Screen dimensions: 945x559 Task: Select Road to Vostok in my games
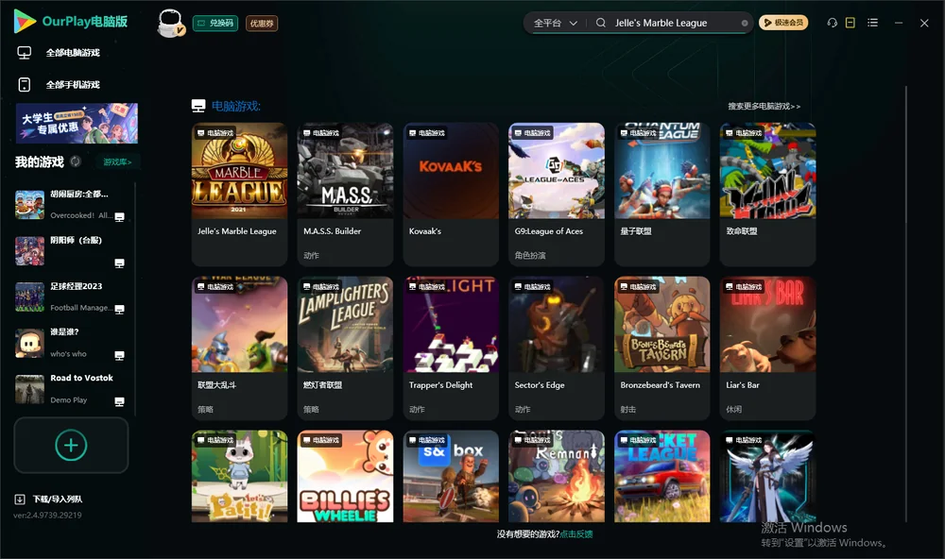click(x=71, y=388)
